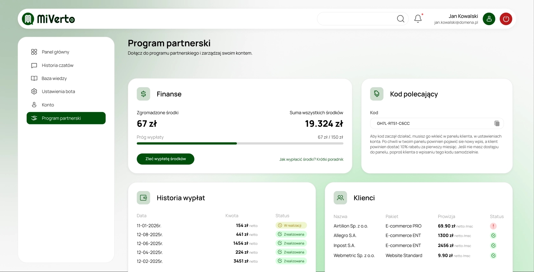534x272 pixels.
Task: Click Allegro S.A. green check status icon
Action: 493,236
